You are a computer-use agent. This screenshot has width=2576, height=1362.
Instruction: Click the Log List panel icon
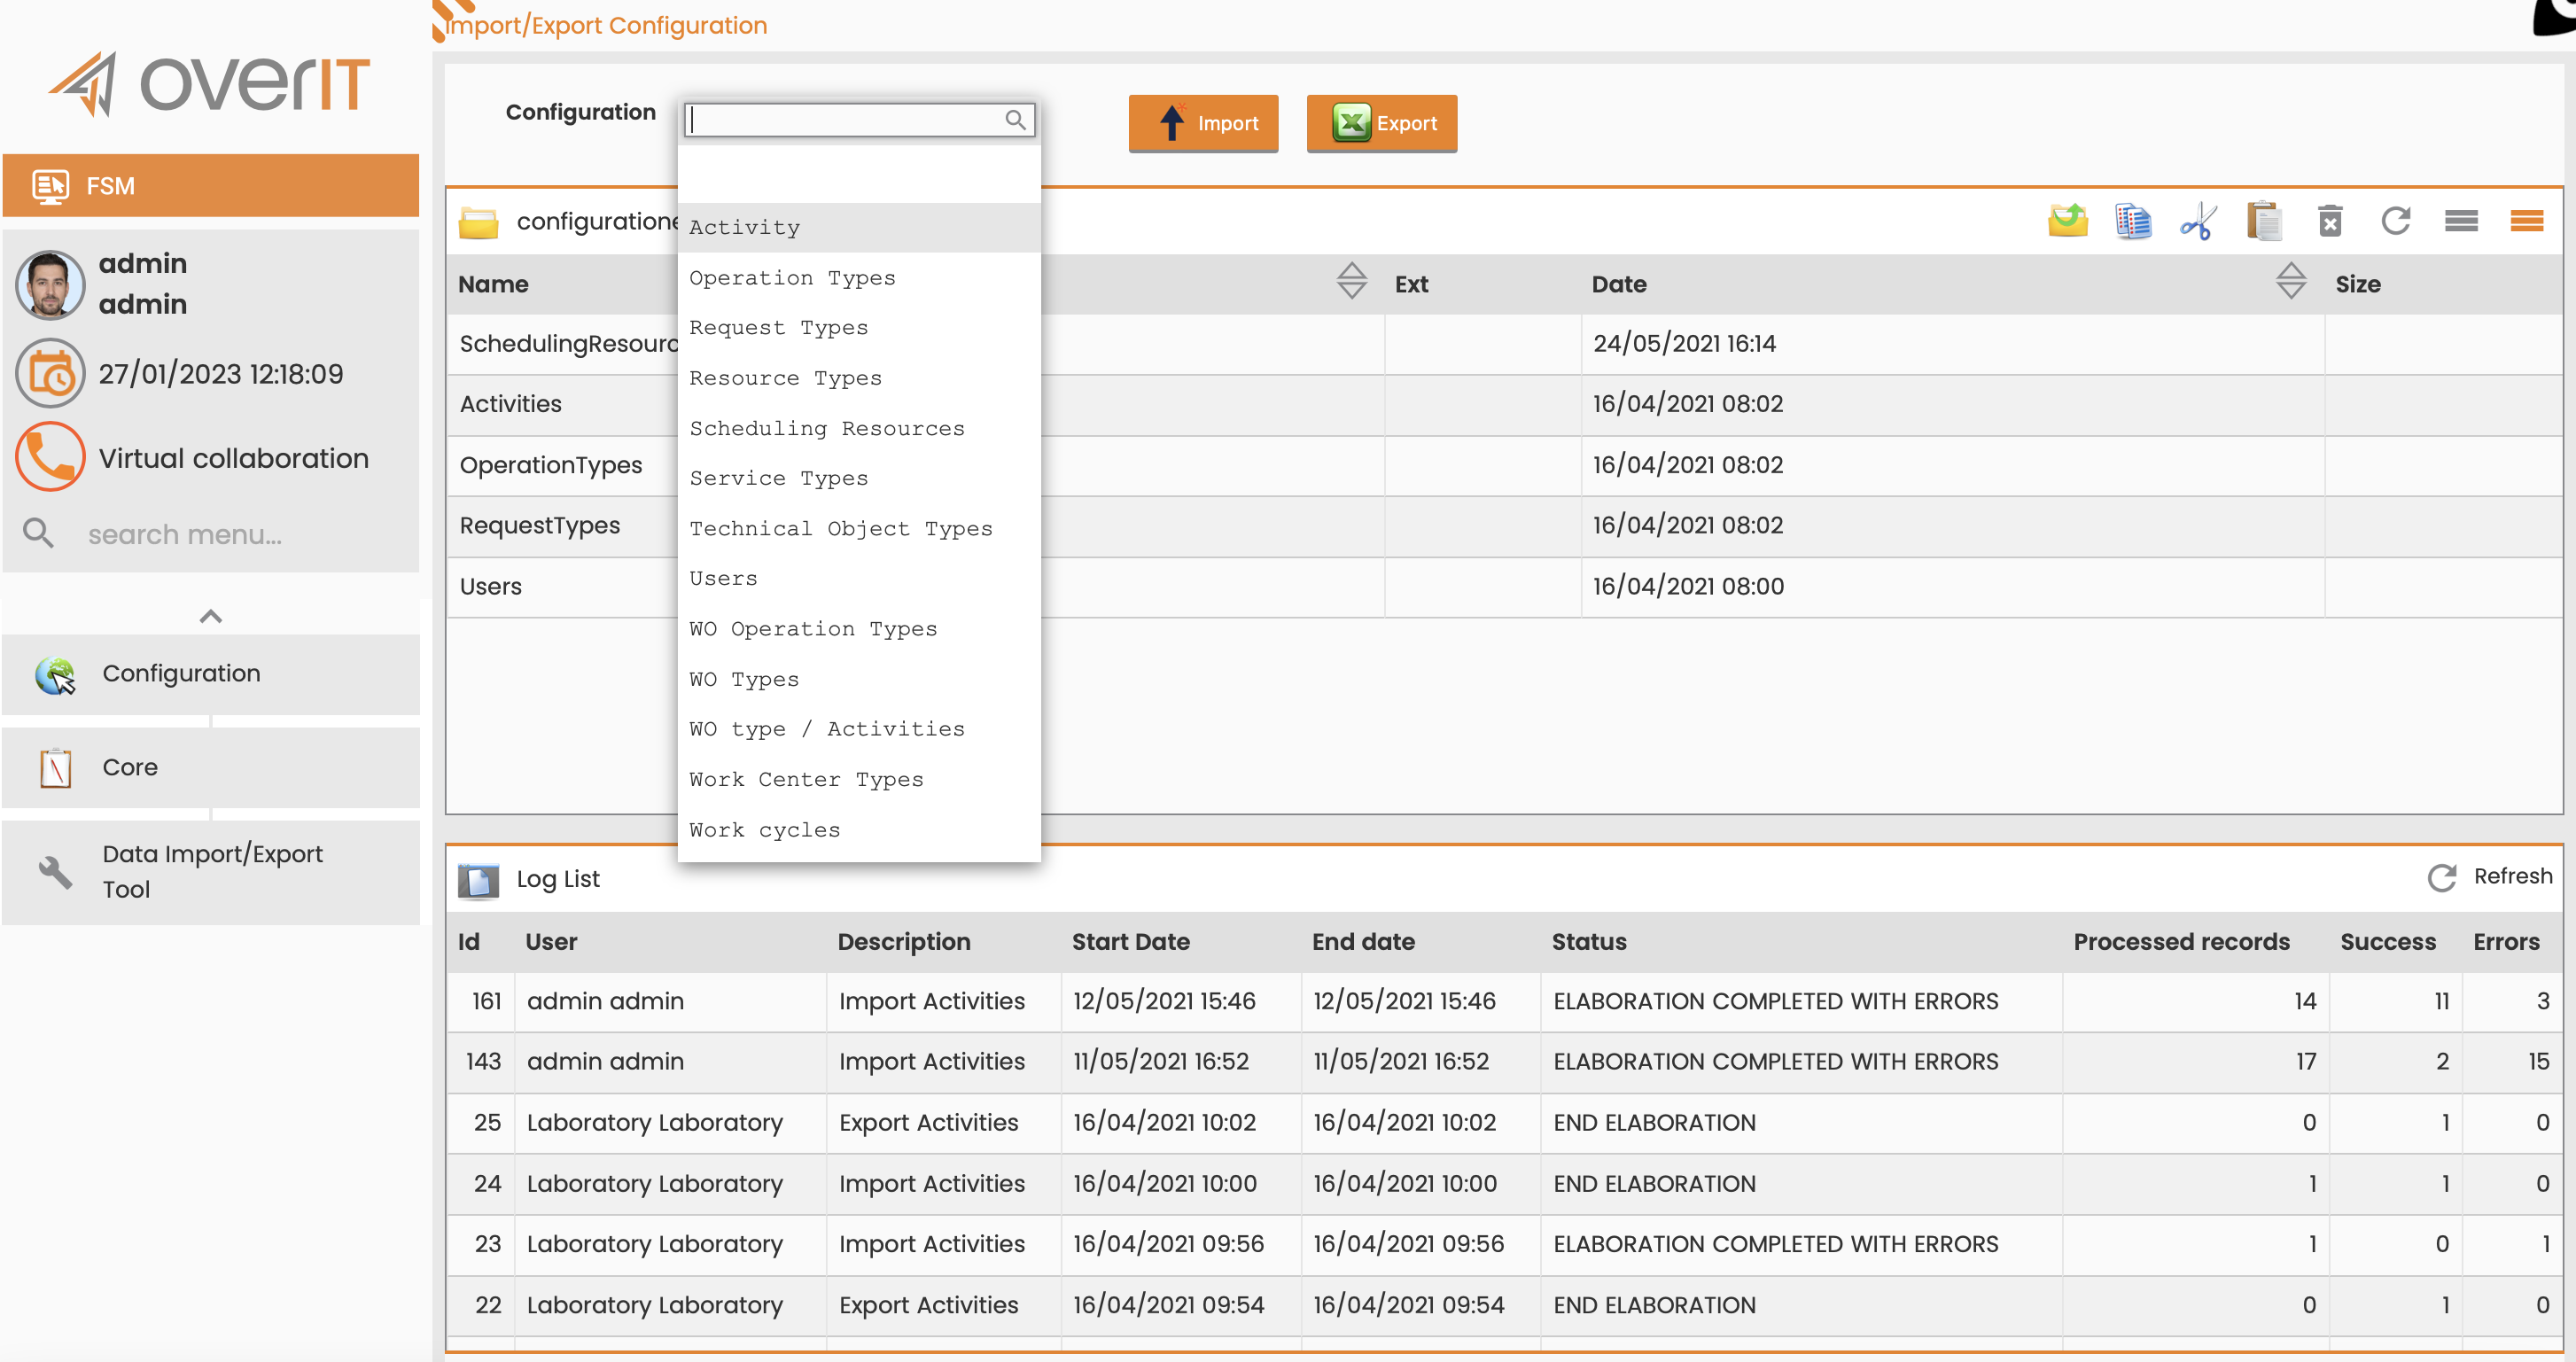(478, 880)
